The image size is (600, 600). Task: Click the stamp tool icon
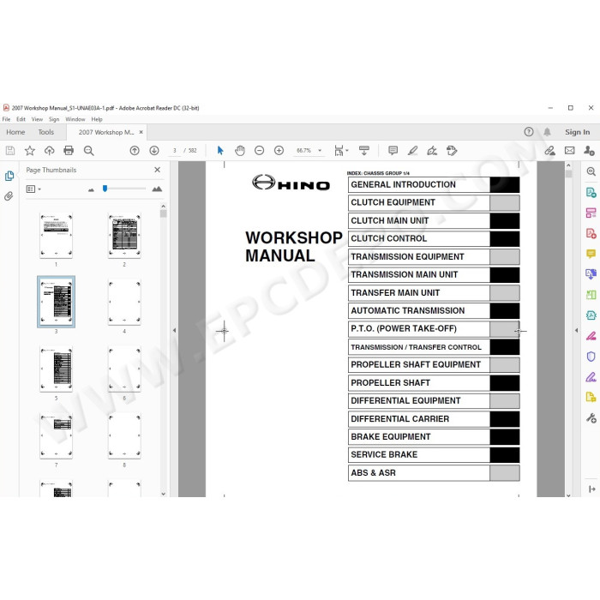[452, 151]
